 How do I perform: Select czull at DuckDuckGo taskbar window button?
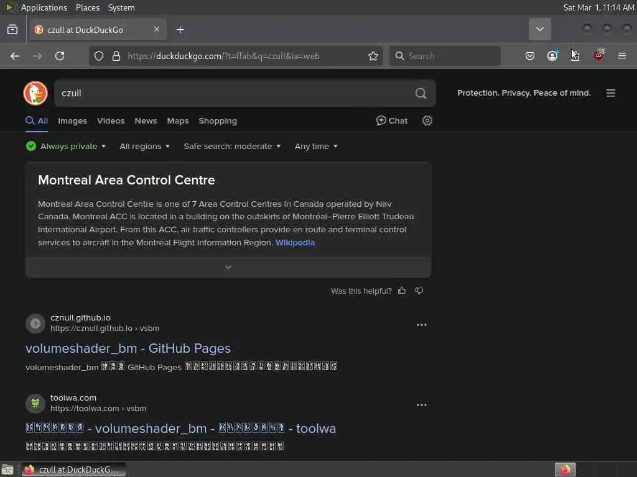pyautogui.click(x=74, y=470)
